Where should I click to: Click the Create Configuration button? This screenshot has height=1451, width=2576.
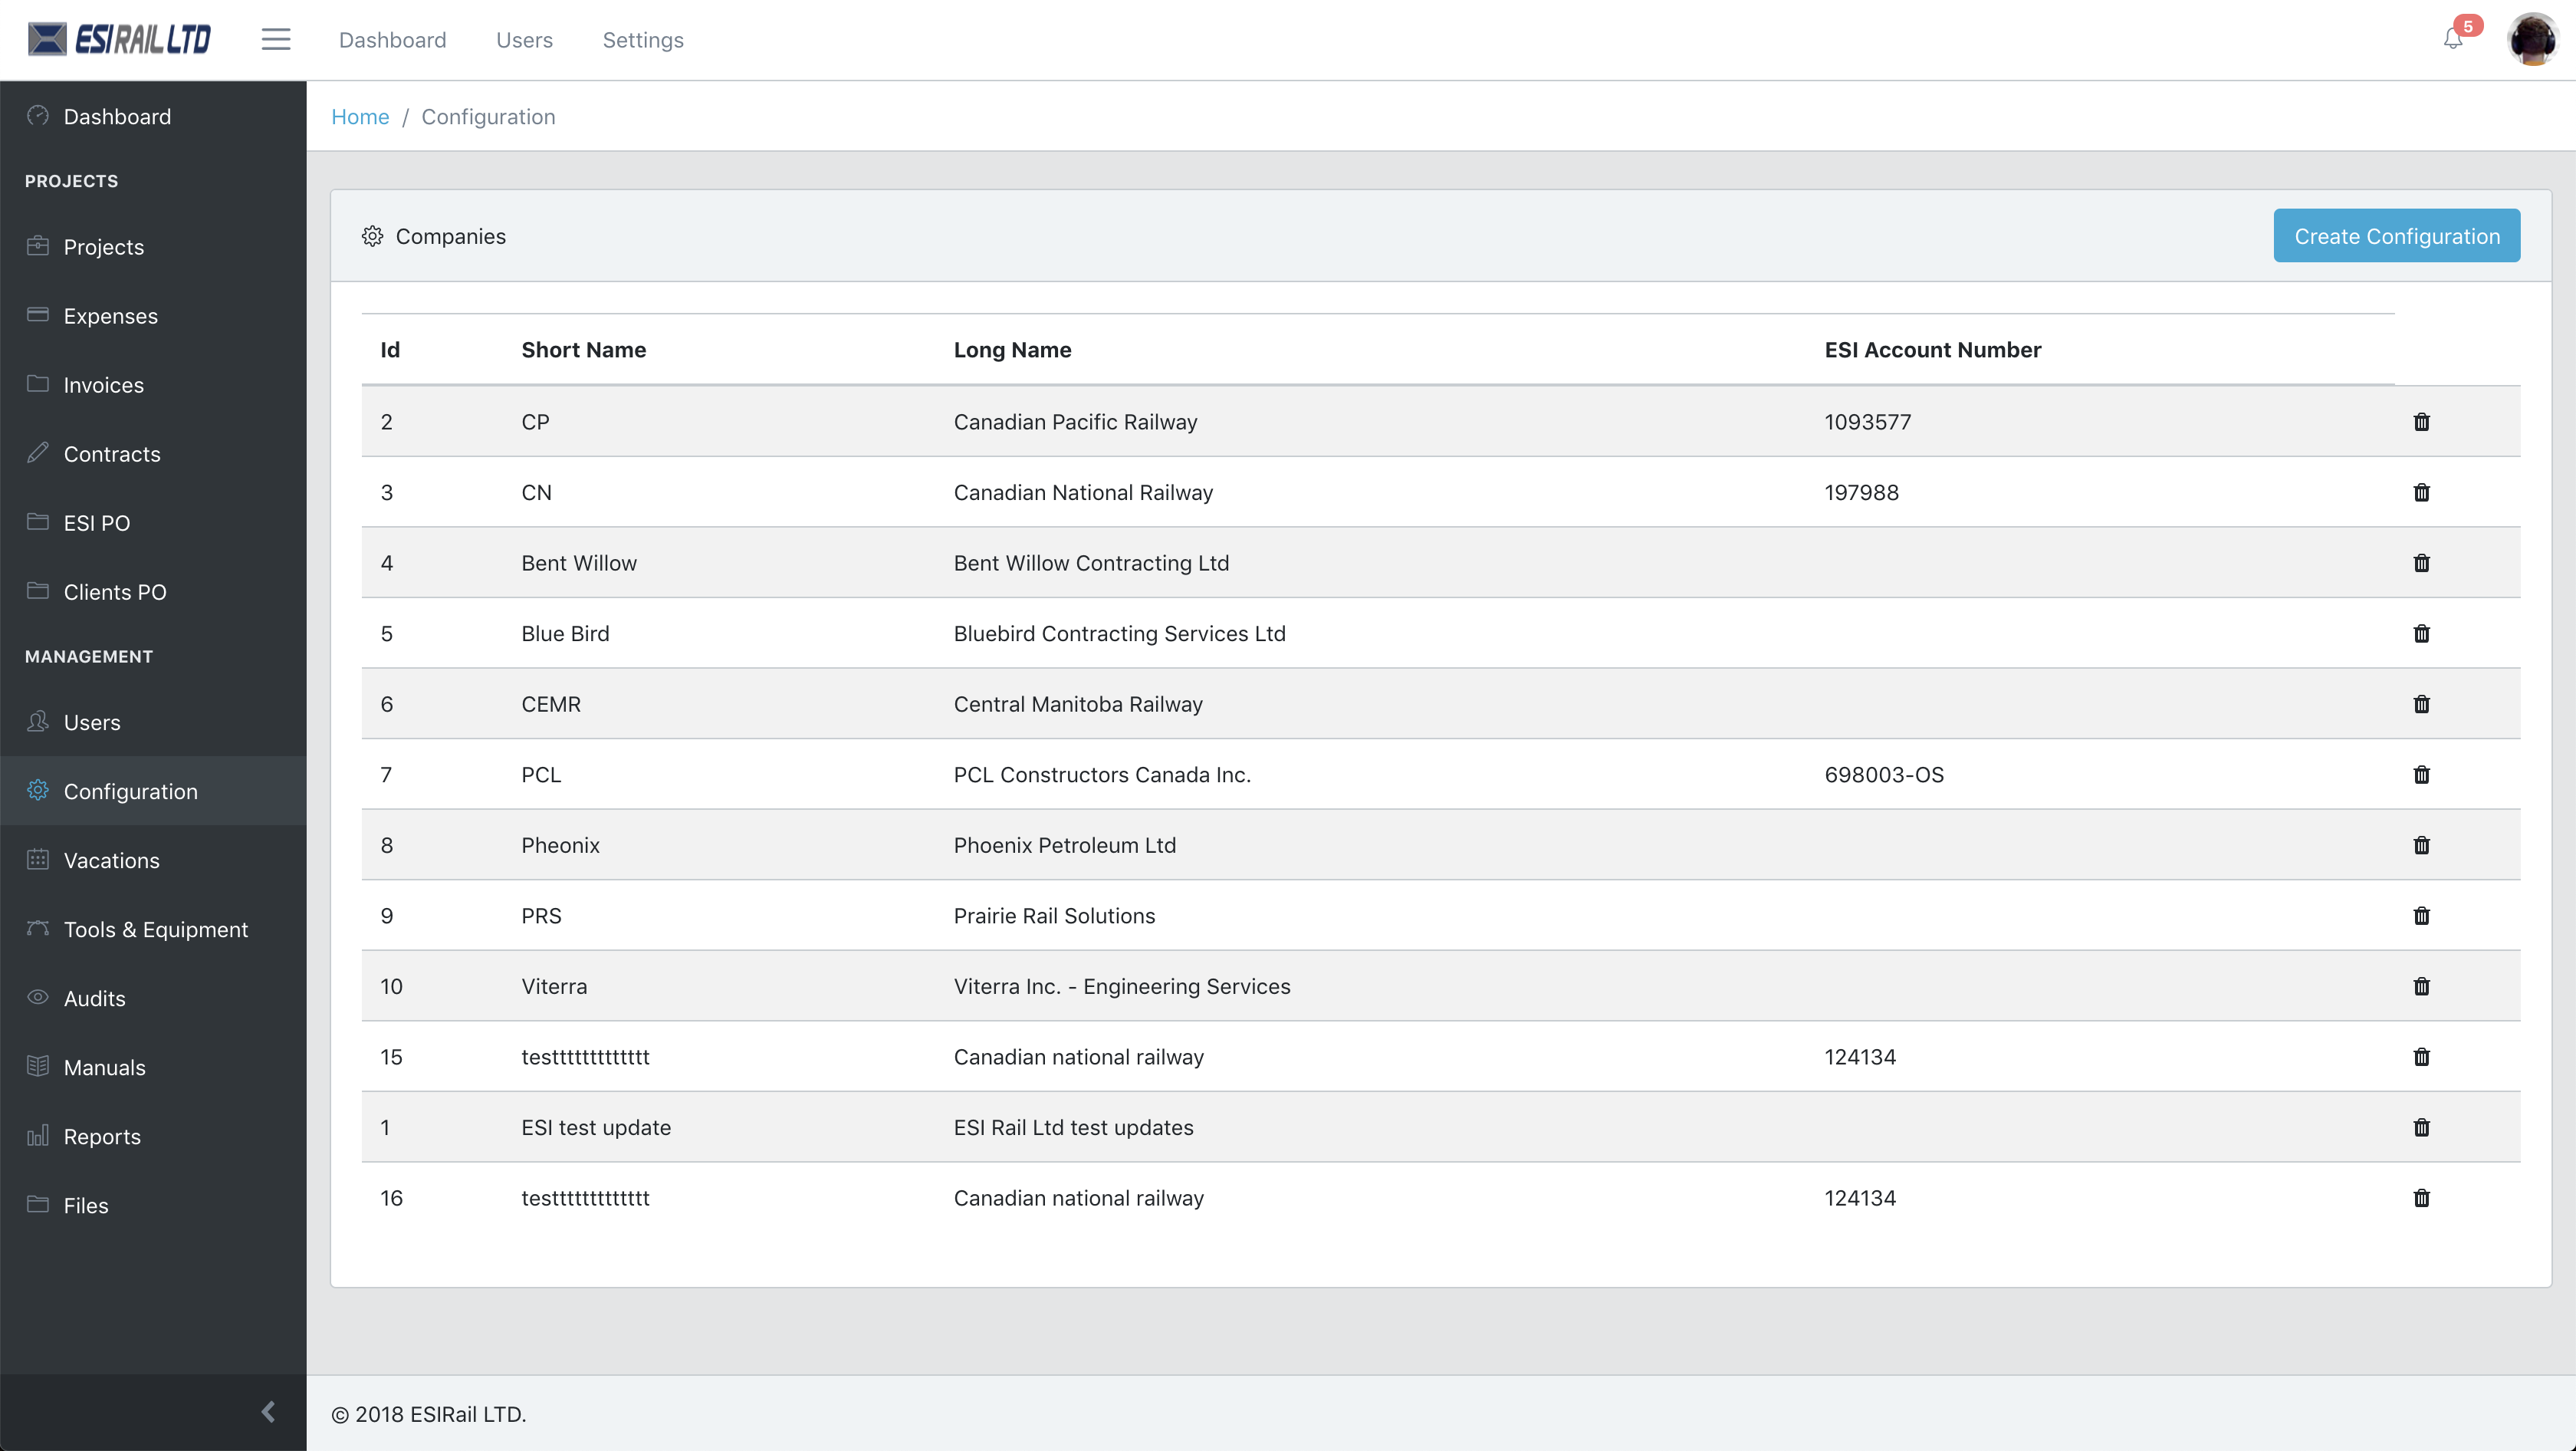tap(2396, 236)
